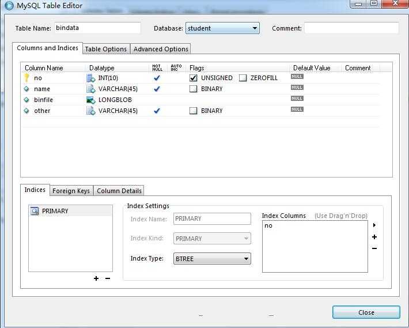Click the Default Value column header
Image resolution: width=409 pixels, height=328 pixels.
pos(312,68)
